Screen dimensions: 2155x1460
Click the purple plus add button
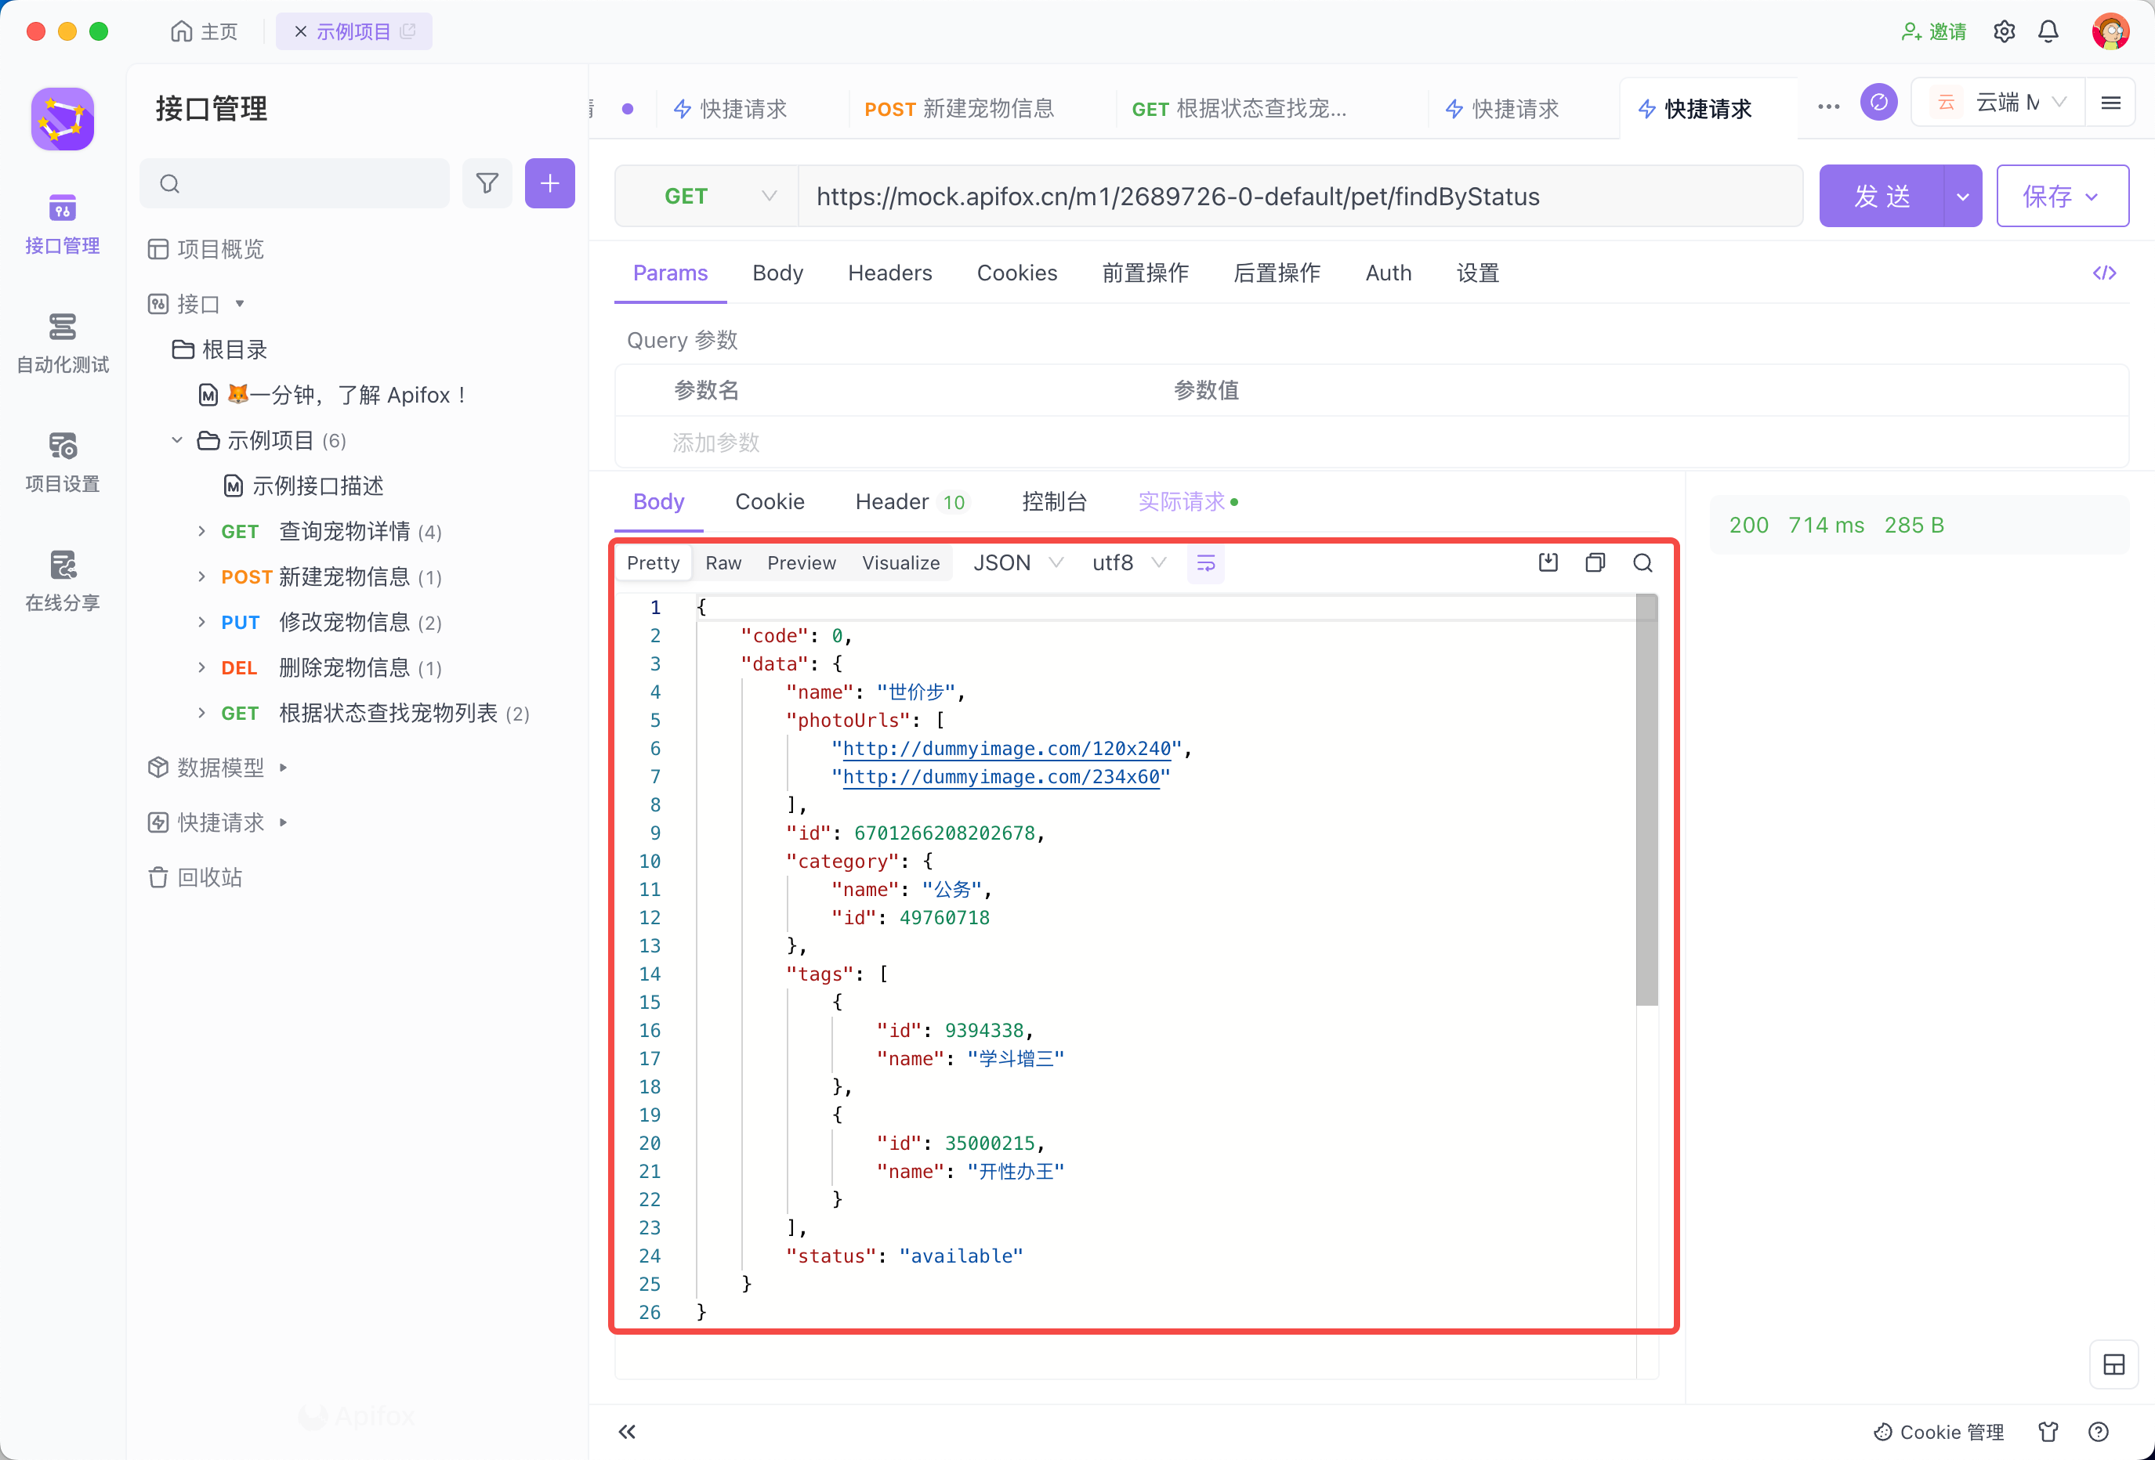[x=549, y=183]
